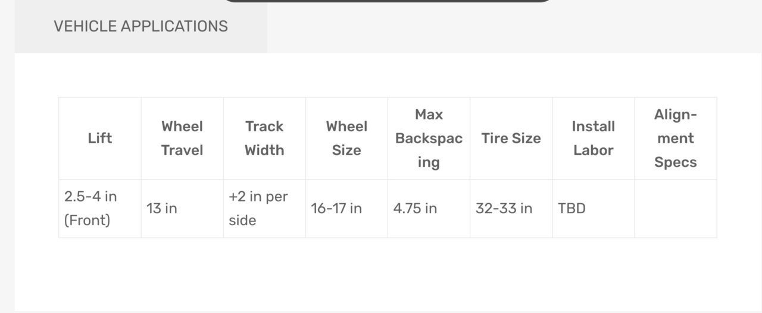Select the Lift column header
This screenshot has height=313, width=762.
(100, 138)
